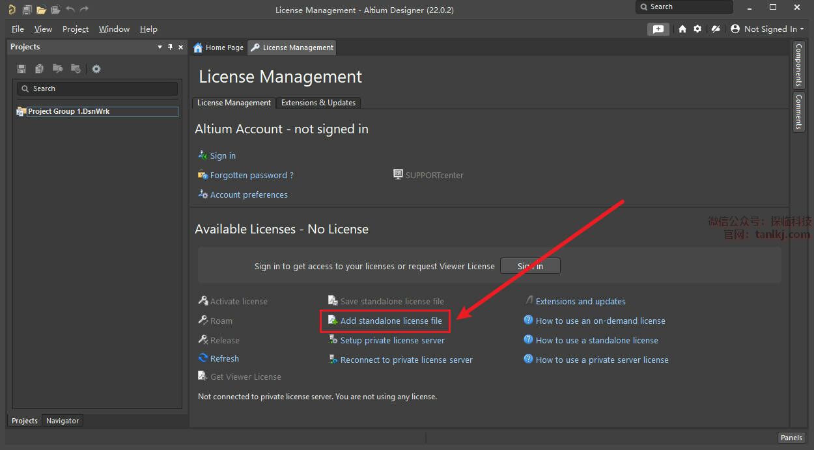Viewport: 814px width, 450px height.
Task: Pin the Projects panel with pushpin icon
Action: click(x=171, y=47)
